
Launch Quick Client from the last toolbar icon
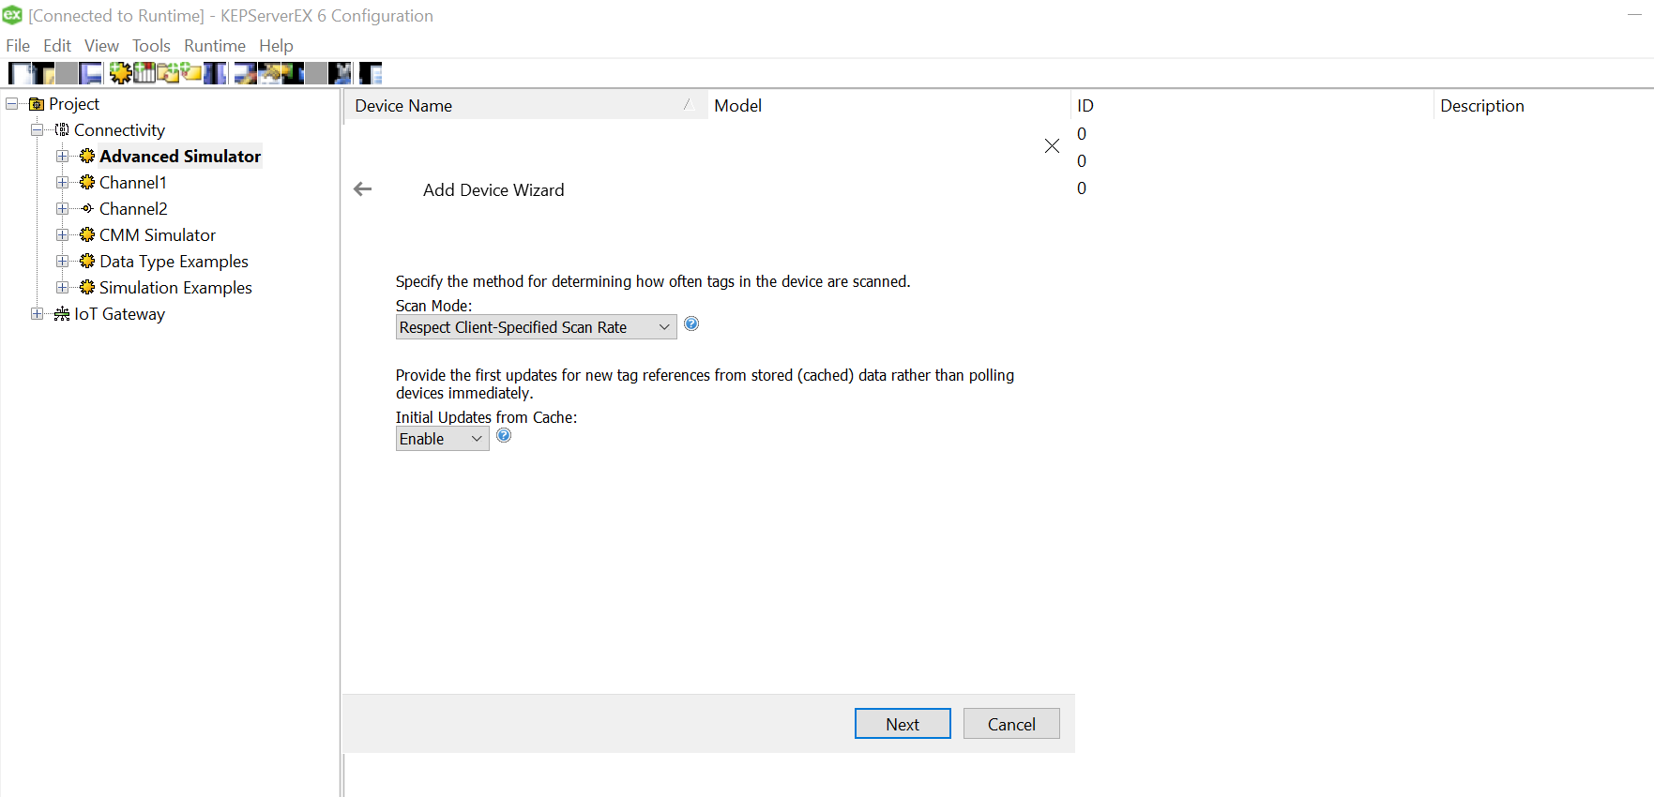[371, 73]
